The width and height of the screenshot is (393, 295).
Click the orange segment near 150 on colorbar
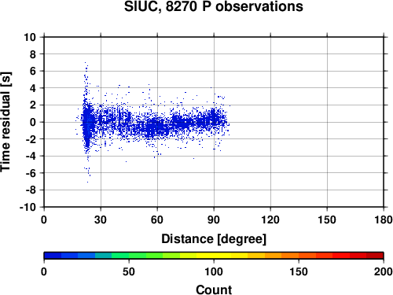click(299, 256)
